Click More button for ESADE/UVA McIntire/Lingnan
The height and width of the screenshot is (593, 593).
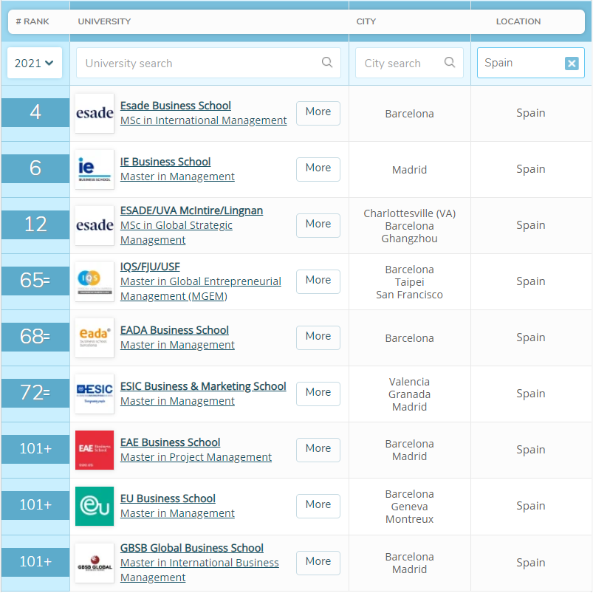(318, 225)
